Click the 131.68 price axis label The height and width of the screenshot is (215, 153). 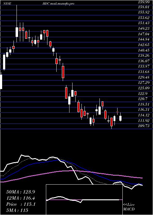pyautogui.click(x=143, y=72)
